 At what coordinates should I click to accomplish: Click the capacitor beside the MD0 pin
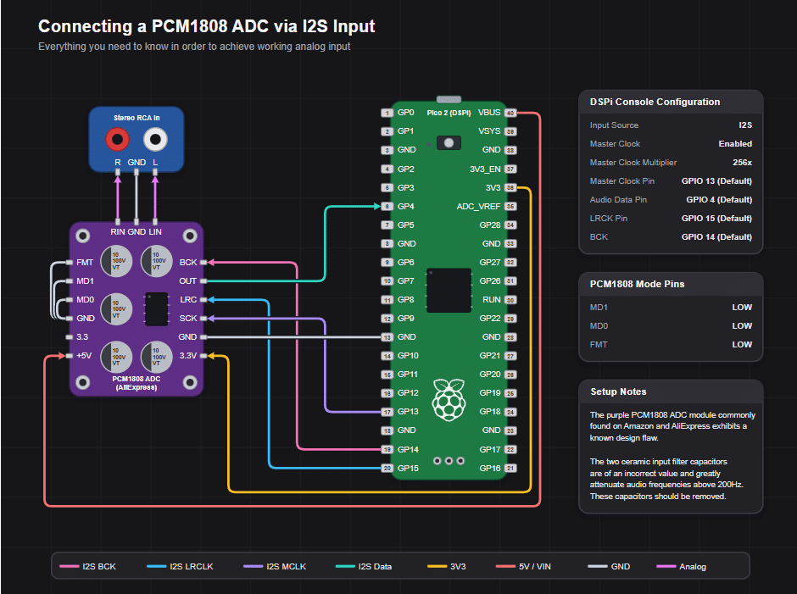[116, 309]
